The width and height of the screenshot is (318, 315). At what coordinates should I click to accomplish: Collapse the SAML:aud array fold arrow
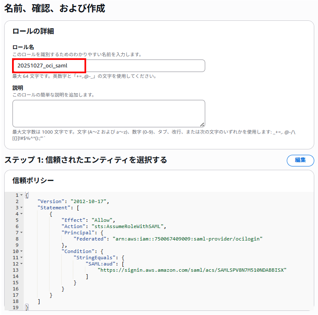click(21, 264)
